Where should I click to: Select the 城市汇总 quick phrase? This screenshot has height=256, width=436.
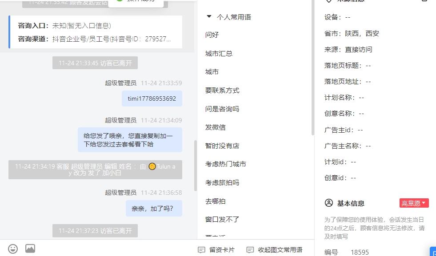219,53
